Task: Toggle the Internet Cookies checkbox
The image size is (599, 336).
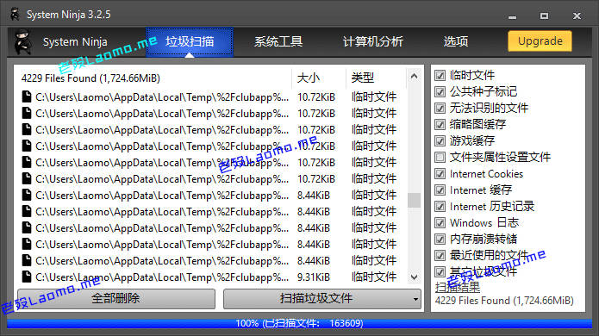Action: (440, 174)
